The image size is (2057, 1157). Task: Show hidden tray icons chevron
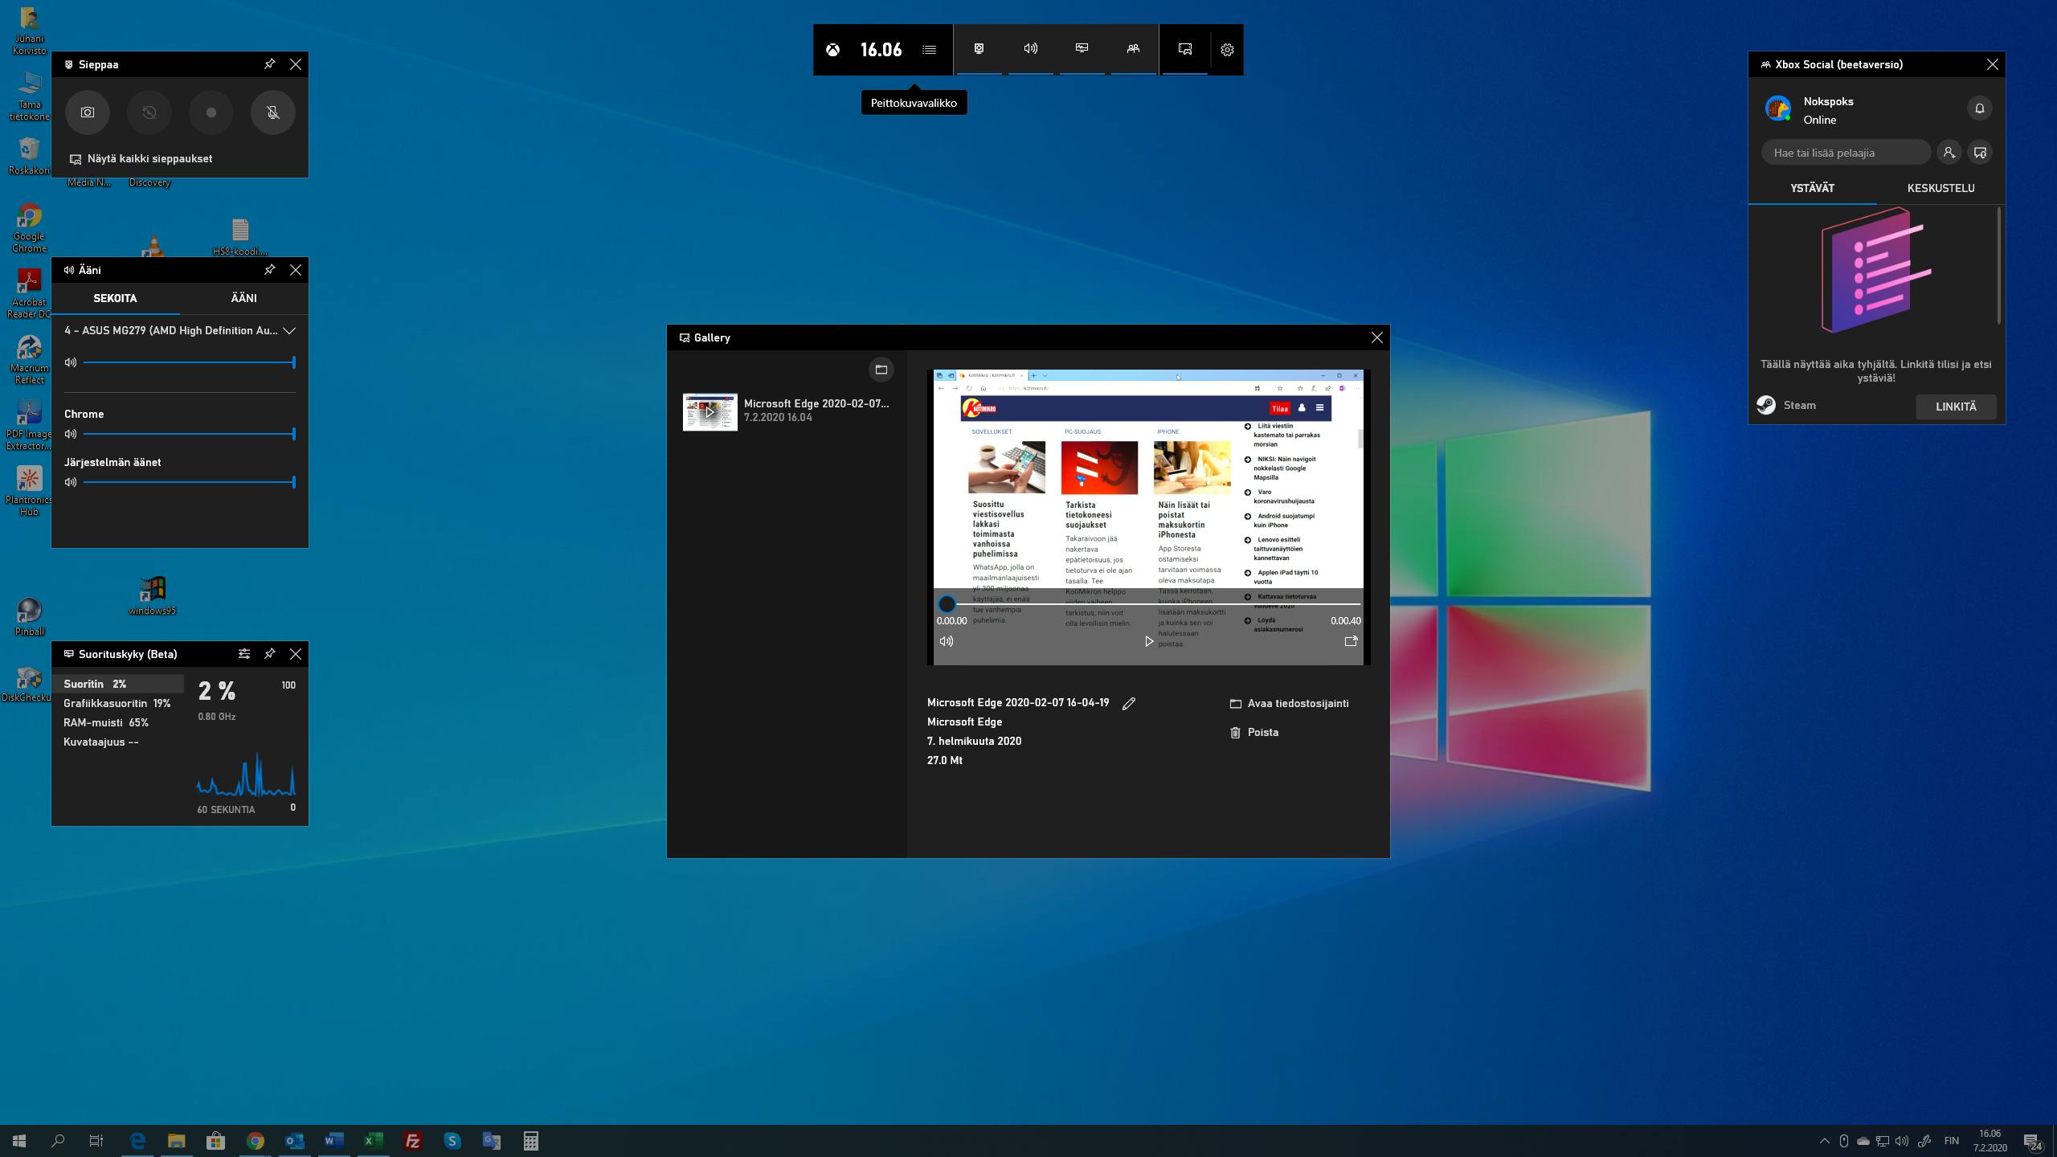click(1825, 1141)
